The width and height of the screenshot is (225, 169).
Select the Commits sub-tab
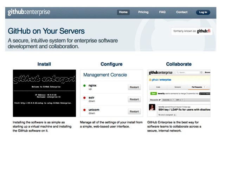coord(168,100)
